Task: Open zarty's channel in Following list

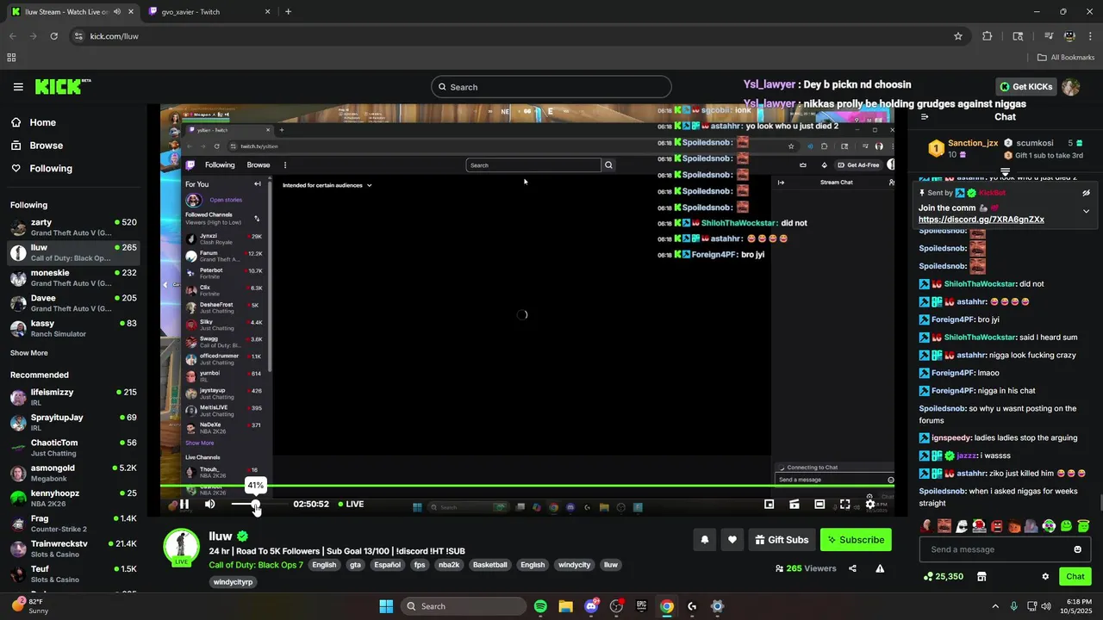Action: point(73,227)
